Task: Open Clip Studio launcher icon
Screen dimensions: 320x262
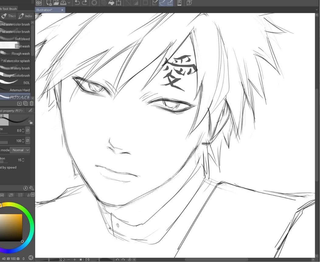Action: [39, 3]
